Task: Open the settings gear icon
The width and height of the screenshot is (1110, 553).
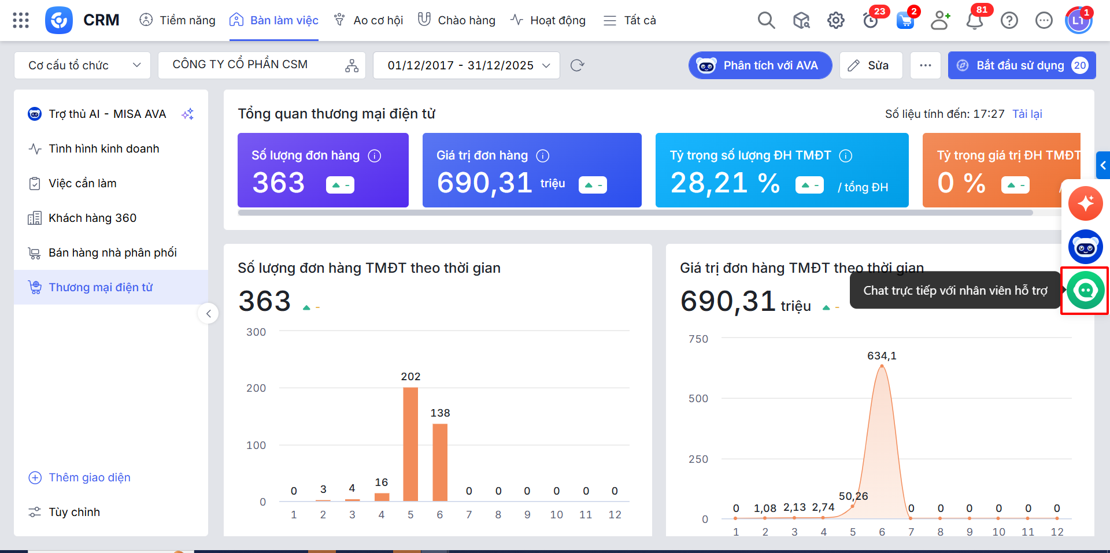Action: pos(835,21)
